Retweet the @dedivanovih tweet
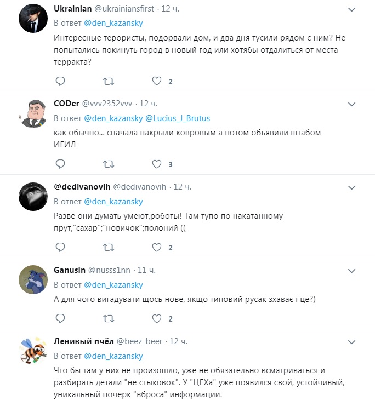375x406 pixels. [x=109, y=248]
